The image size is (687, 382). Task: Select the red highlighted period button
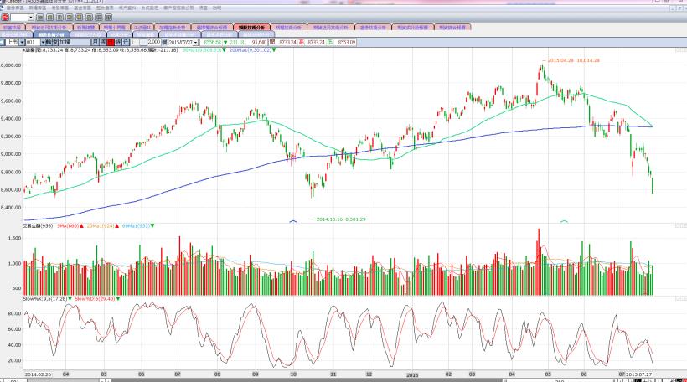110,41
